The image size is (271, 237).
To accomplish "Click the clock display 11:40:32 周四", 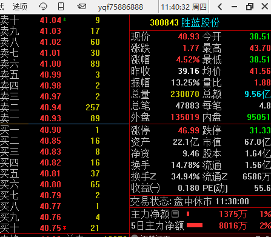I will point(184,7).
